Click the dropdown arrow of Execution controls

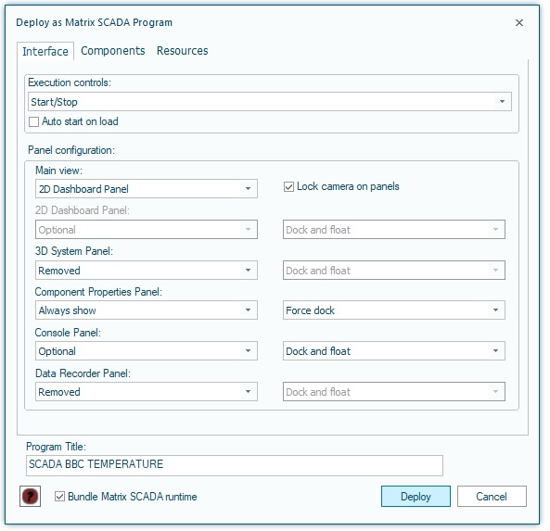coord(502,102)
